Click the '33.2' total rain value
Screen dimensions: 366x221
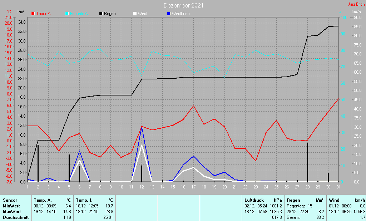pos(320,217)
